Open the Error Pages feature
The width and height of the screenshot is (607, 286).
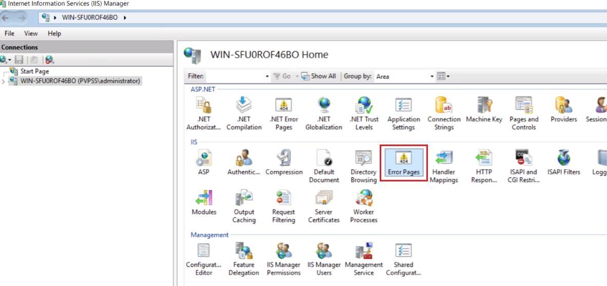[x=403, y=163]
